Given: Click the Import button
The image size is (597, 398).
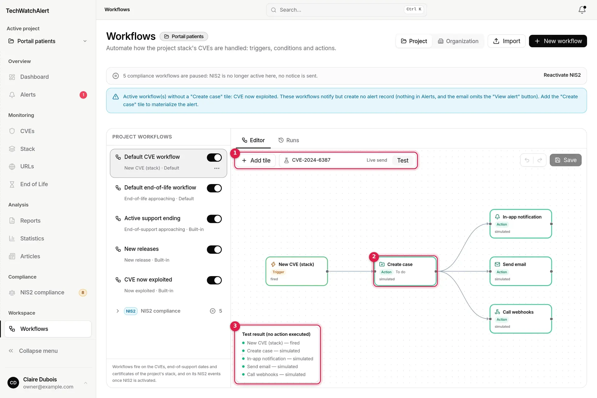Looking at the screenshot, I should click(507, 41).
